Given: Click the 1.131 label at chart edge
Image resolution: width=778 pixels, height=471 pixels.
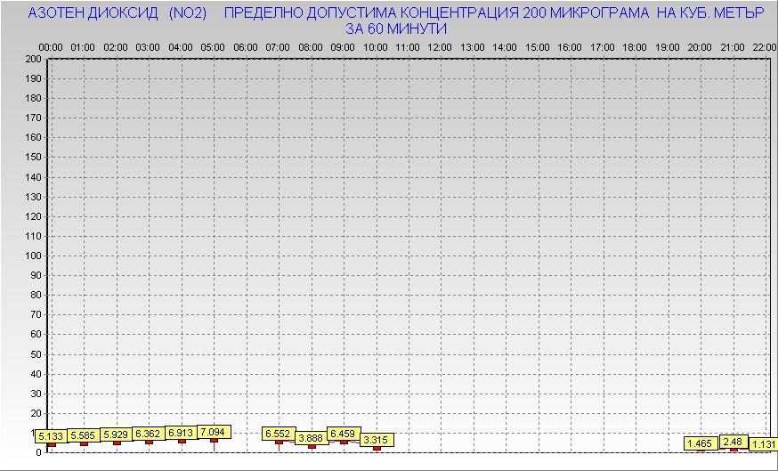Looking at the screenshot, I should coord(764,444).
